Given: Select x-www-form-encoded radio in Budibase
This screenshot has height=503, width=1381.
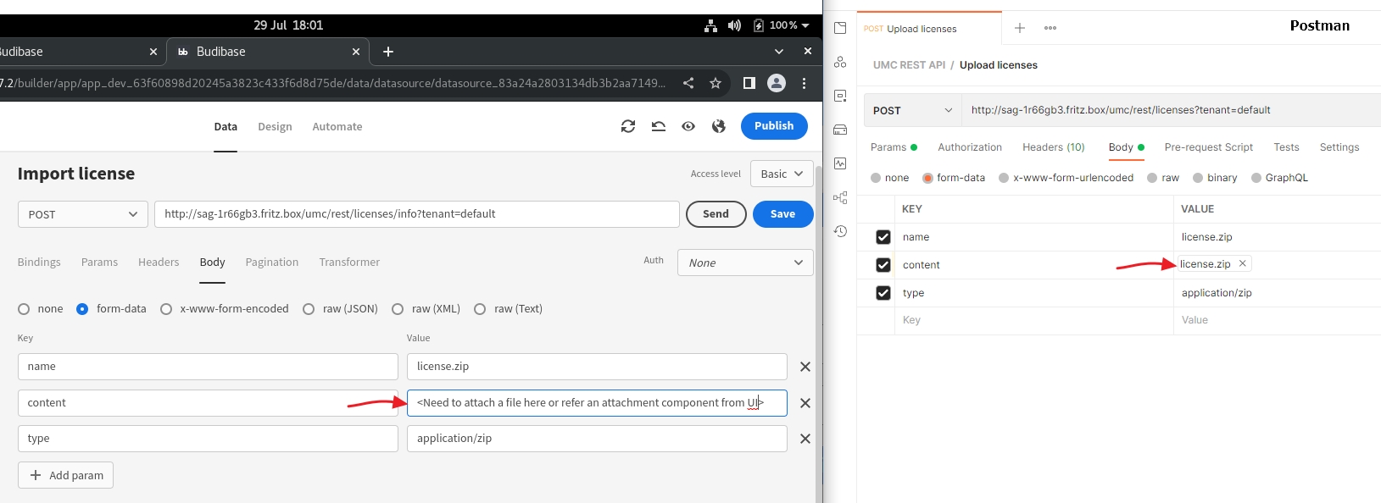Looking at the screenshot, I should point(166,309).
